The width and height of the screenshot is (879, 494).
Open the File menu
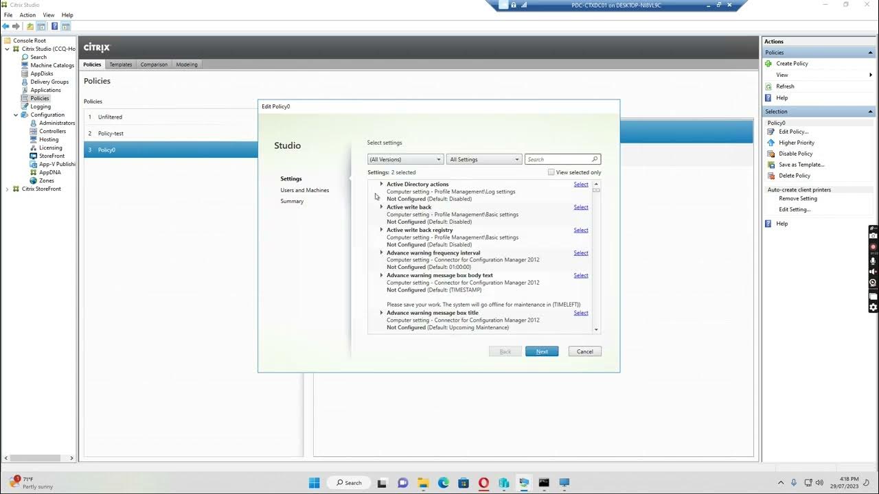pos(8,14)
